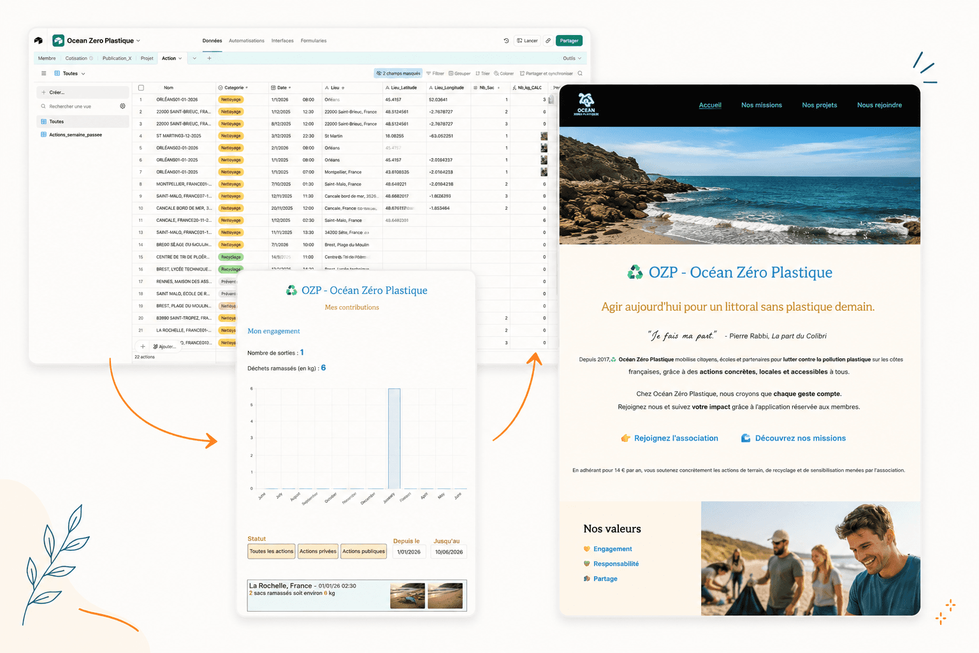The width and height of the screenshot is (979, 653).
Task: Click the Lancer button
Action: tap(527, 40)
